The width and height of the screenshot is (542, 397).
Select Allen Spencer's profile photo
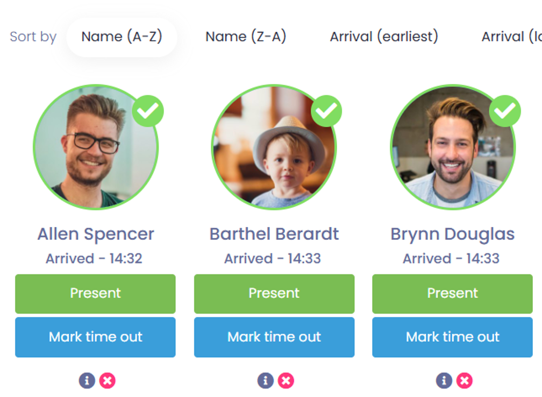[x=96, y=147]
